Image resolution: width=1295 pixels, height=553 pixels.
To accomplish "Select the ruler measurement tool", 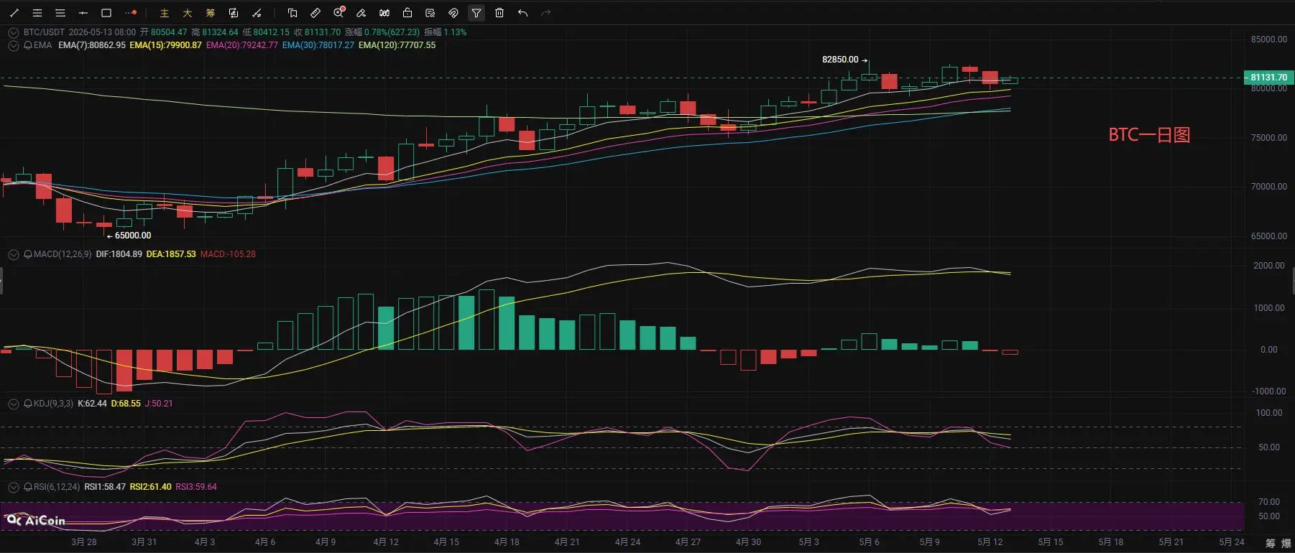I will point(315,13).
